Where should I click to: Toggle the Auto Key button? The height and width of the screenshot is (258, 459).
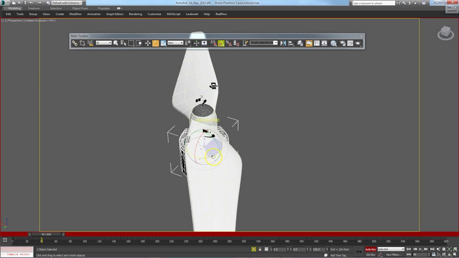pos(370,249)
